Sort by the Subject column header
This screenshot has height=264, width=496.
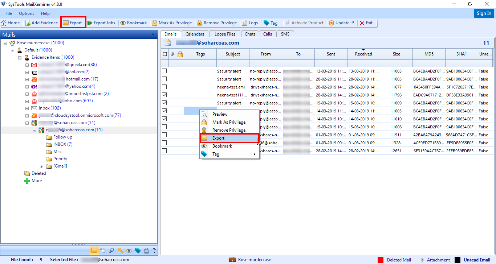pyautogui.click(x=233, y=54)
